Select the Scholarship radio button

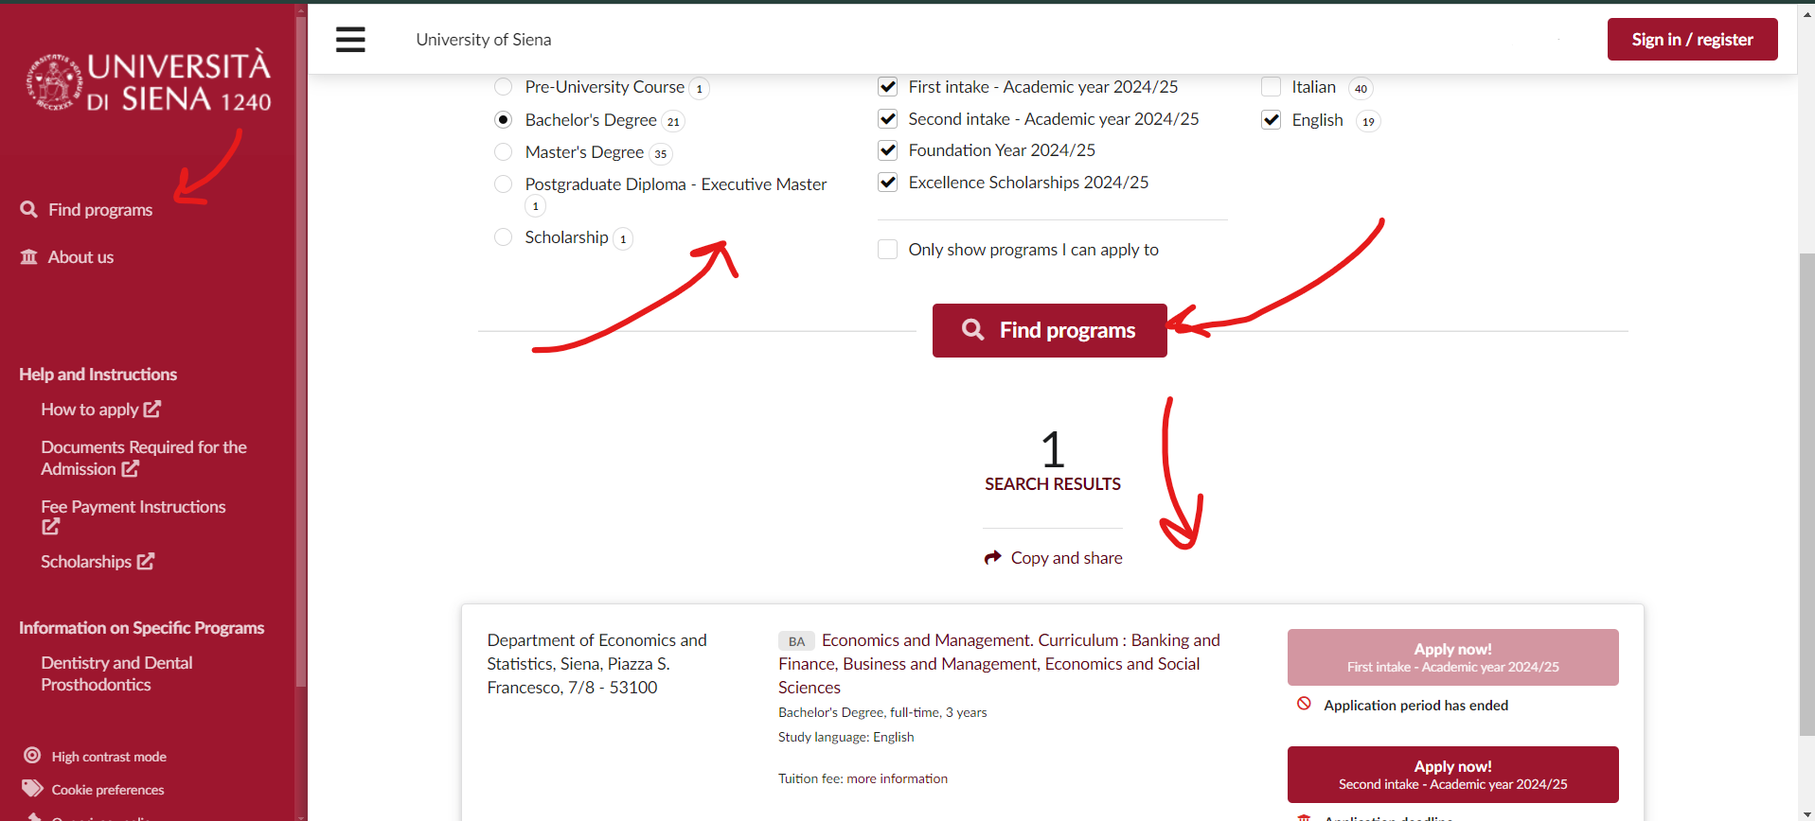coord(504,237)
